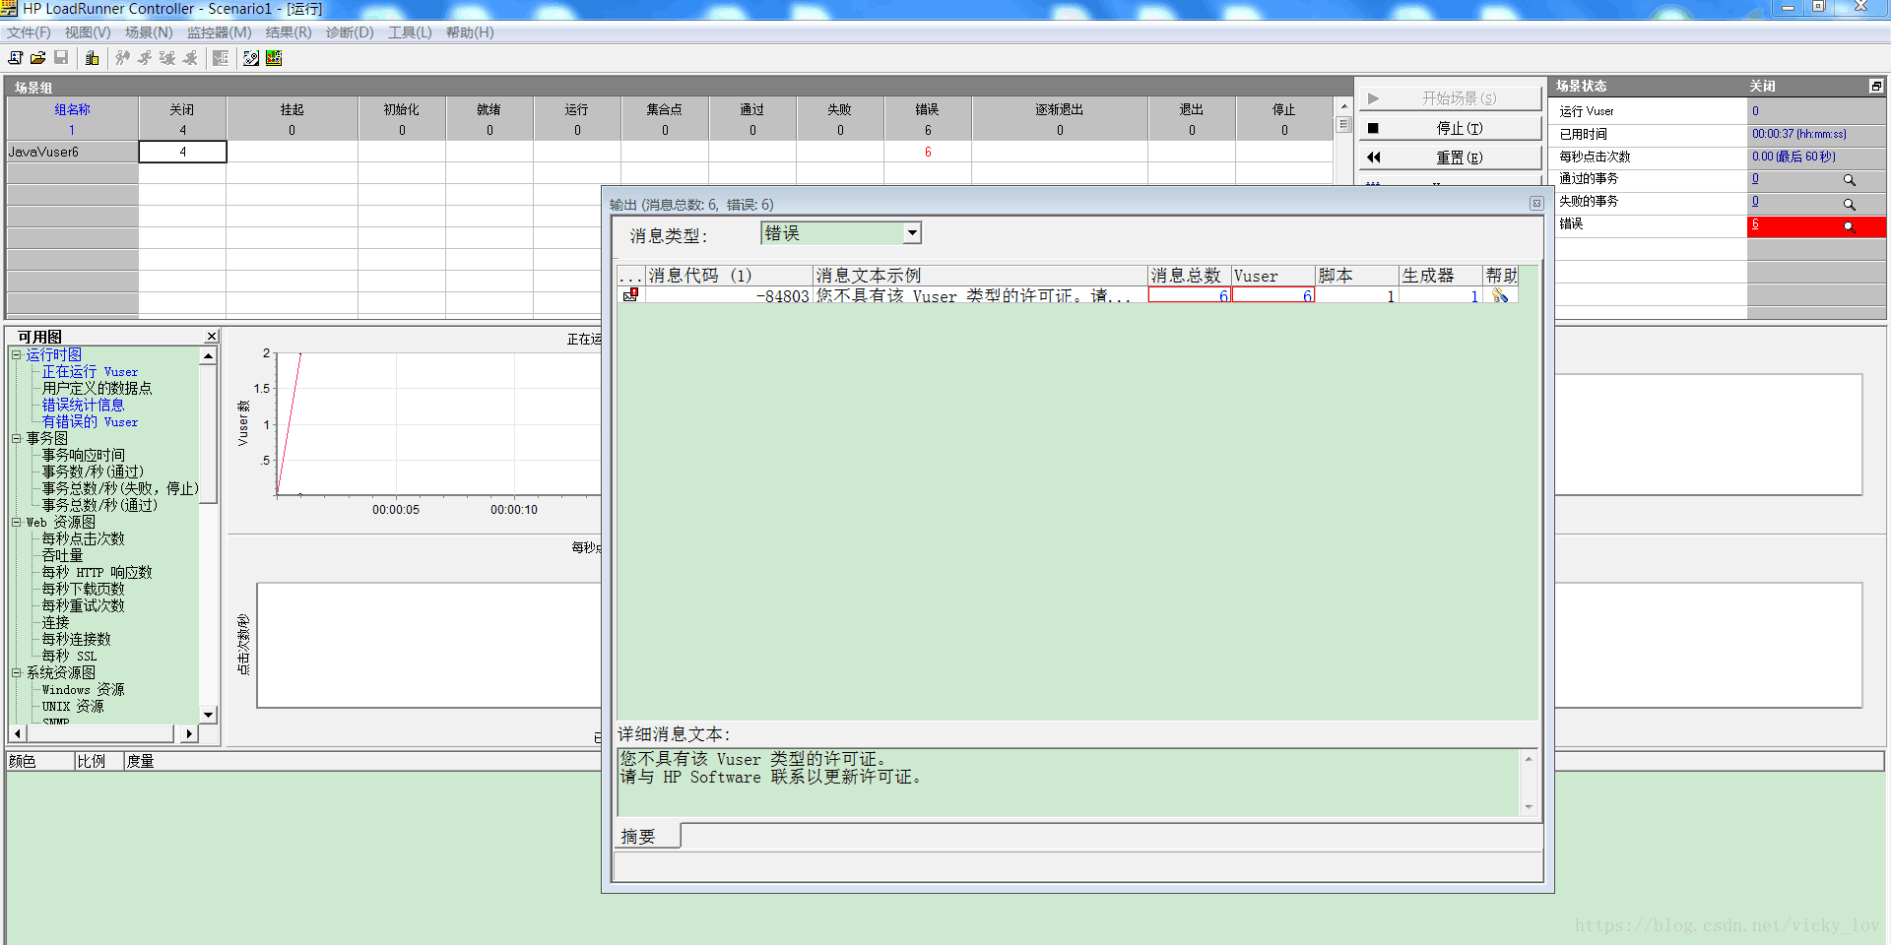
Task: Click the 消息代码 column header
Action: point(729,276)
